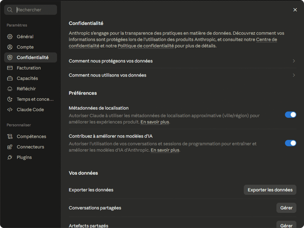Click the Facturation card icon
Viewport: 304px width, 228px height.
10,68
